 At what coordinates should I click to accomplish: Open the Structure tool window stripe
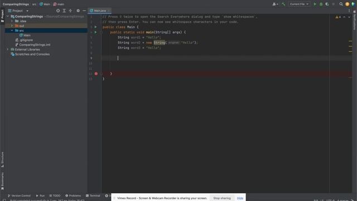coord(2,160)
